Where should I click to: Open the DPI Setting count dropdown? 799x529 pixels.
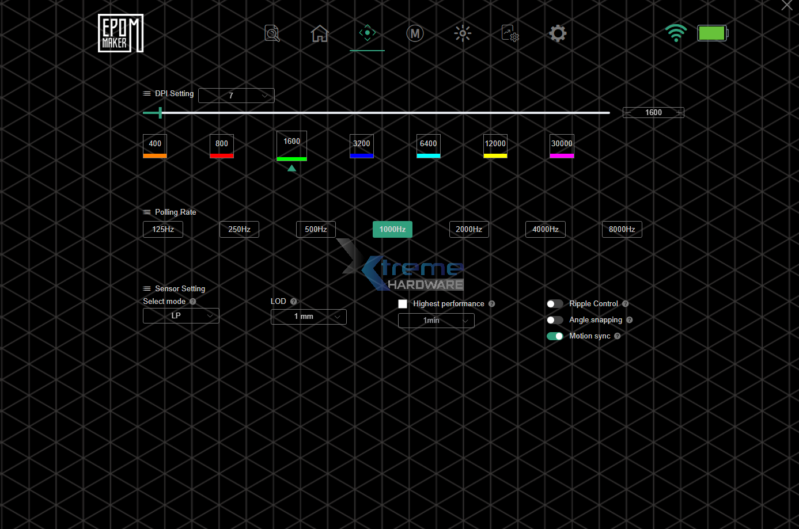point(236,95)
